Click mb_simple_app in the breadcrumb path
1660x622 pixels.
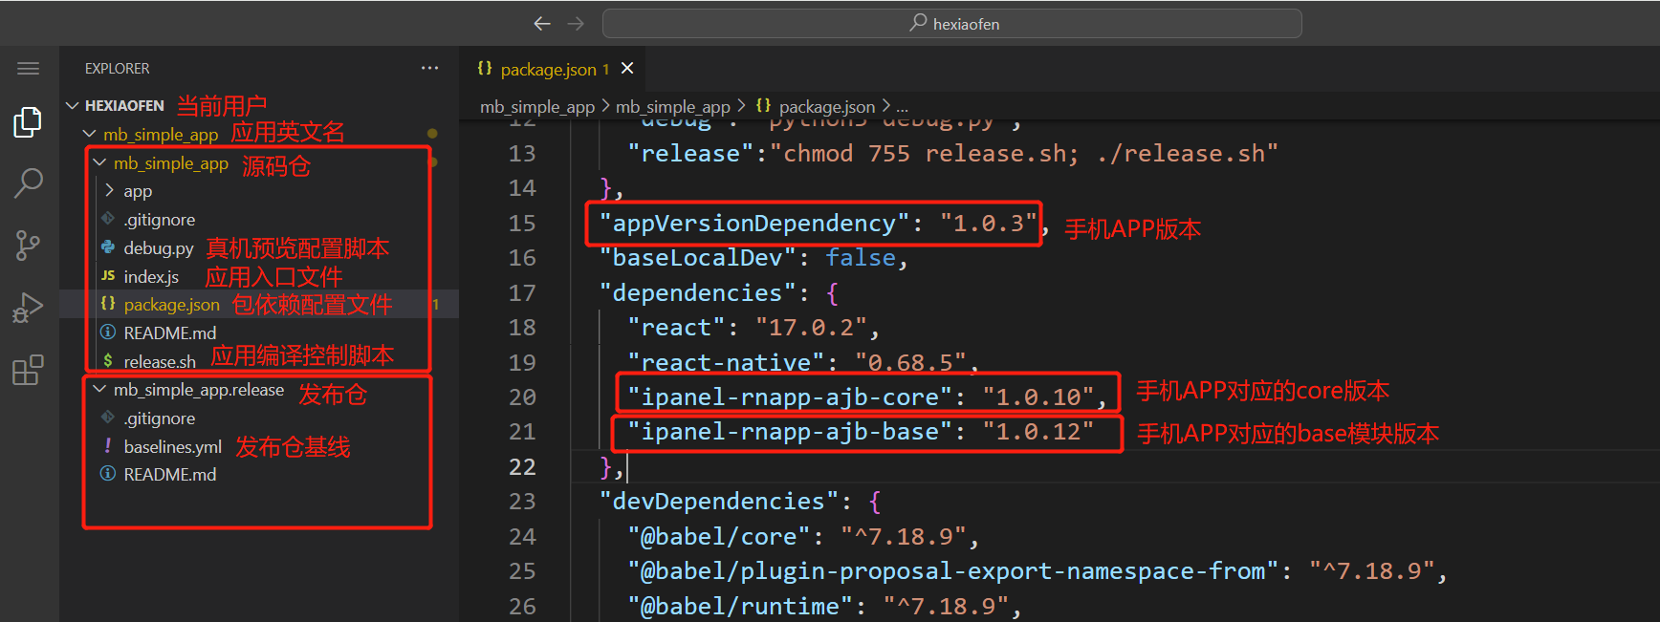pyautogui.click(x=536, y=107)
